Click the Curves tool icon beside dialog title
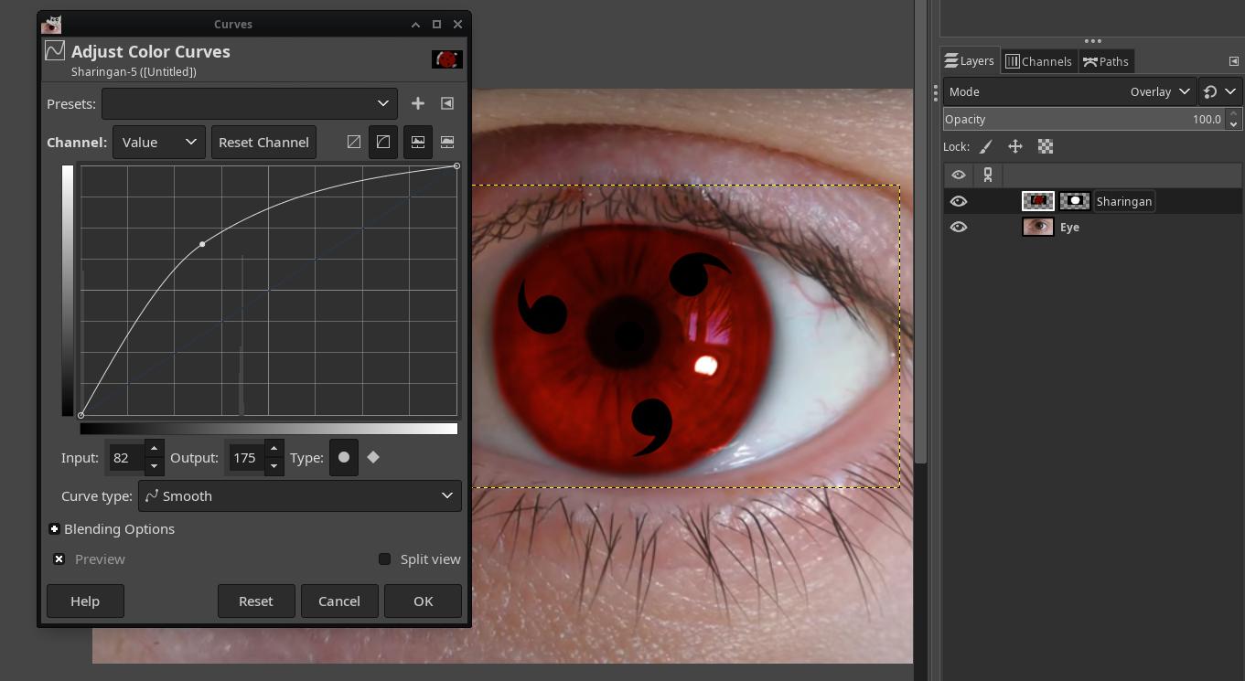Screen dimensions: 1245x681 point(55,51)
